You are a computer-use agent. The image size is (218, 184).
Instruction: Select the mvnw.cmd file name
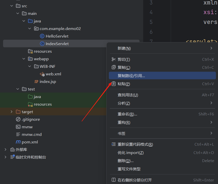(x=32, y=135)
